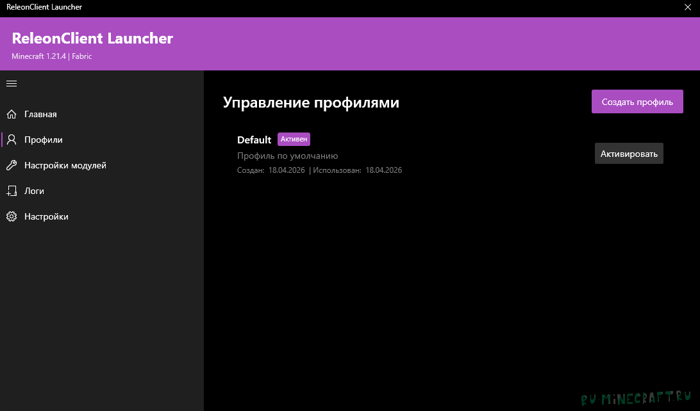700x411 pixels.
Task: Click the person icon for Профили
Action: 12,140
